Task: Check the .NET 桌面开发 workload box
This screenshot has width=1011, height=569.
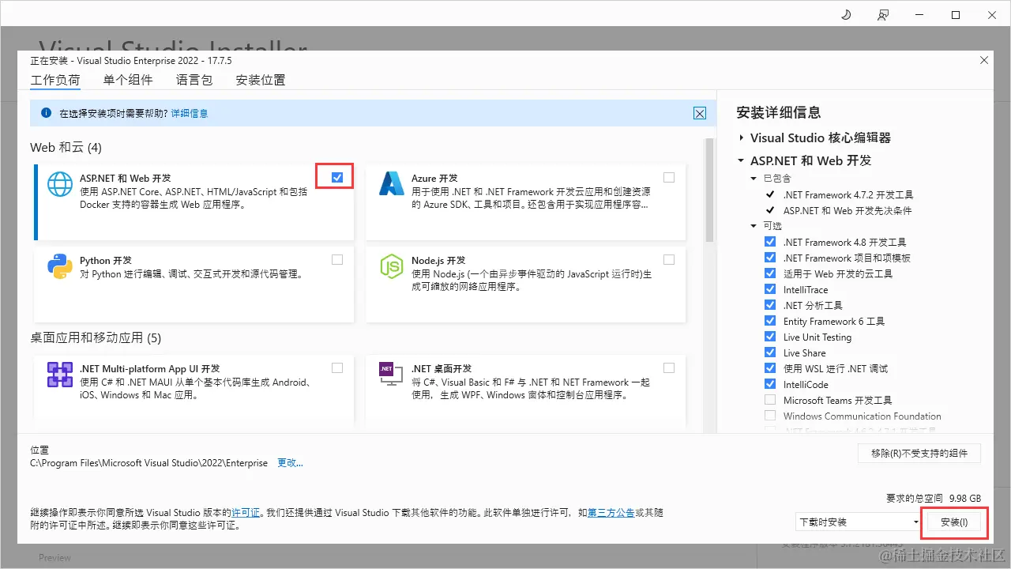Action: point(669,367)
